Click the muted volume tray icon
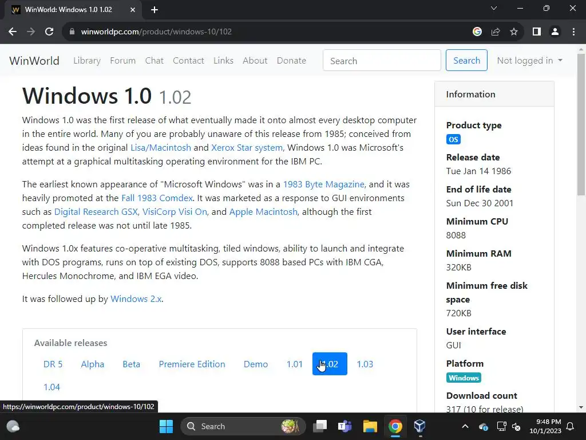The width and height of the screenshot is (586, 440). pyautogui.click(x=517, y=426)
